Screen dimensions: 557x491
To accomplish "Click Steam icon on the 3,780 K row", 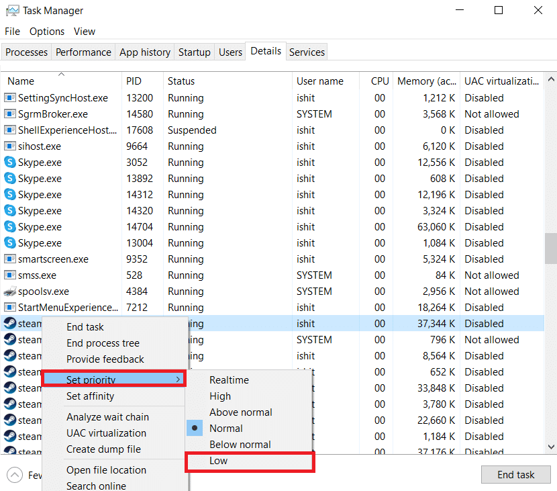I will click(10, 404).
